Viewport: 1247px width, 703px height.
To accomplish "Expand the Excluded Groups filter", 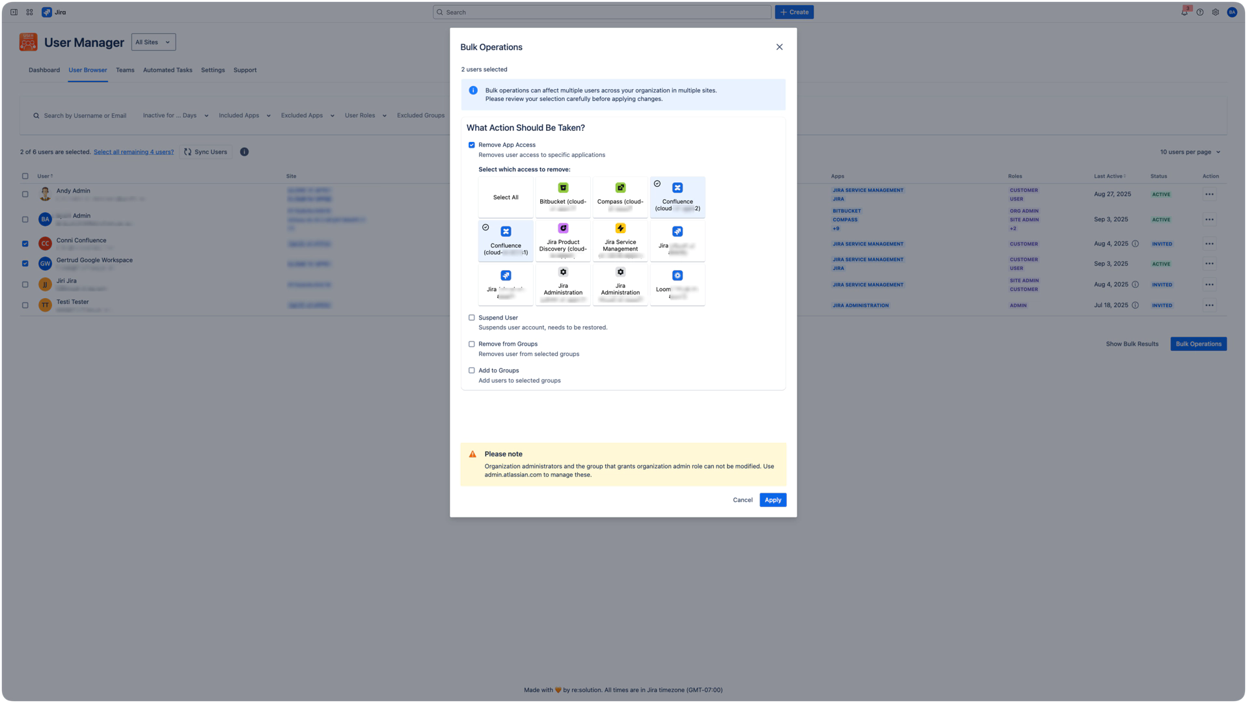I will pos(420,116).
